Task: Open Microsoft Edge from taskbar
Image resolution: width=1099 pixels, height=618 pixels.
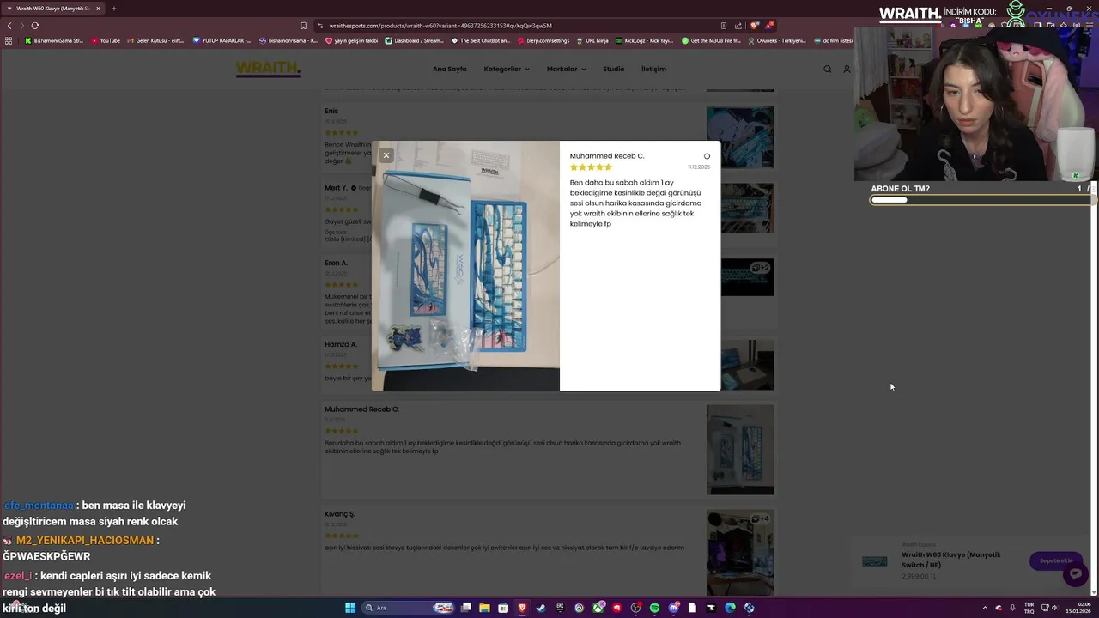Action: click(x=730, y=608)
